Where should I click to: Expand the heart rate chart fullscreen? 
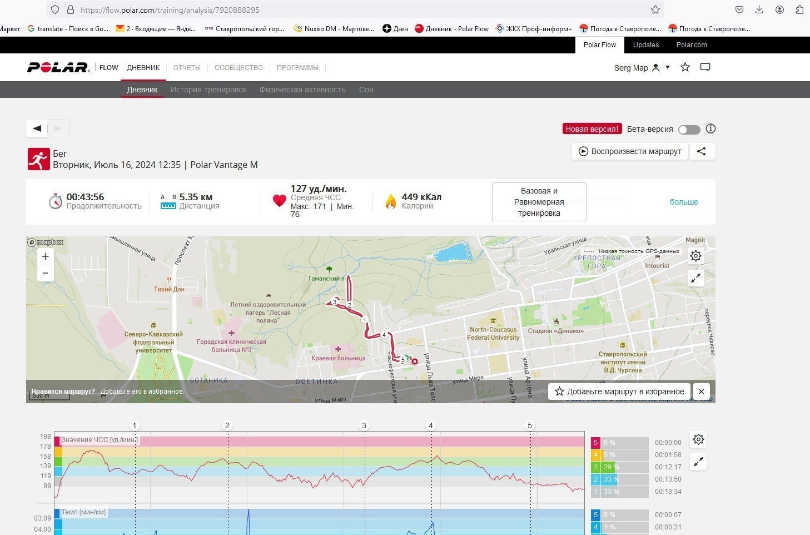coord(698,462)
